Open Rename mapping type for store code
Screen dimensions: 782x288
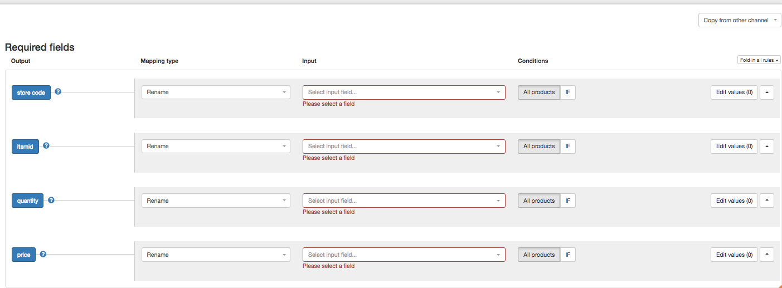point(216,92)
